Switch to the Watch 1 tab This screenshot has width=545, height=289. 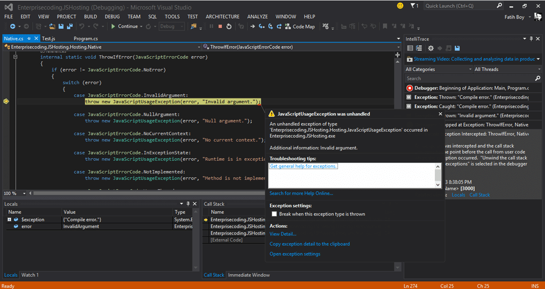pyautogui.click(x=30, y=275)
